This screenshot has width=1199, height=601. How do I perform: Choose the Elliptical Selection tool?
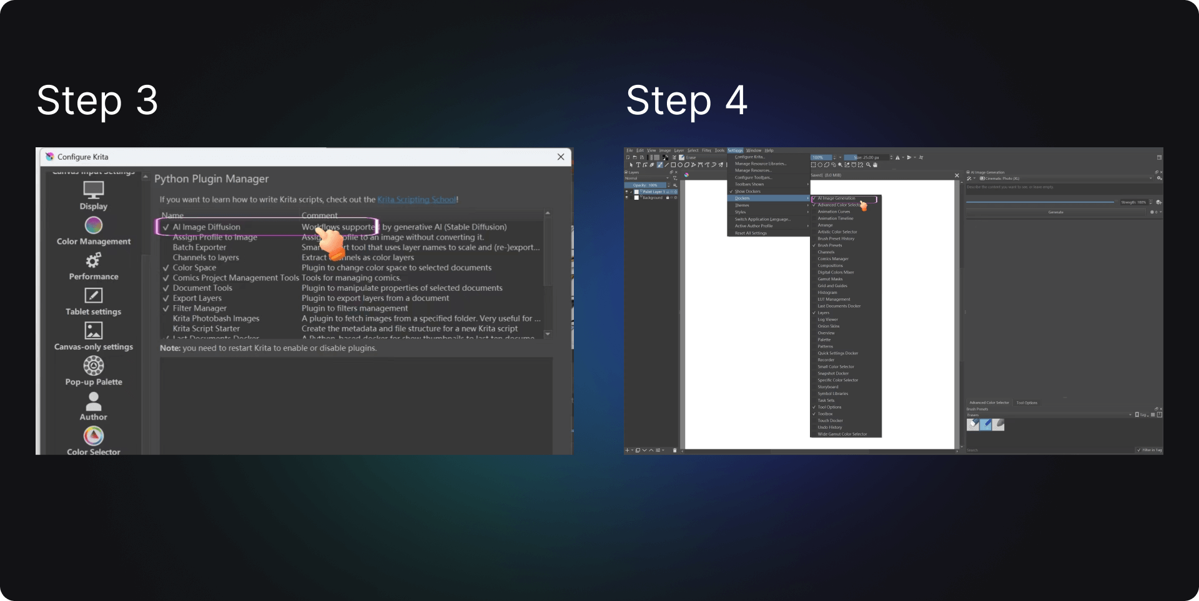(820, 165)
